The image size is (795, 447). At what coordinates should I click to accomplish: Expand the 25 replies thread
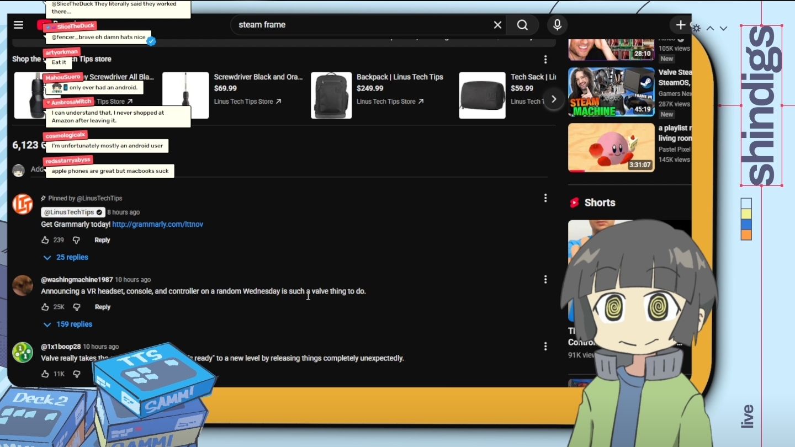pos(66,257)
